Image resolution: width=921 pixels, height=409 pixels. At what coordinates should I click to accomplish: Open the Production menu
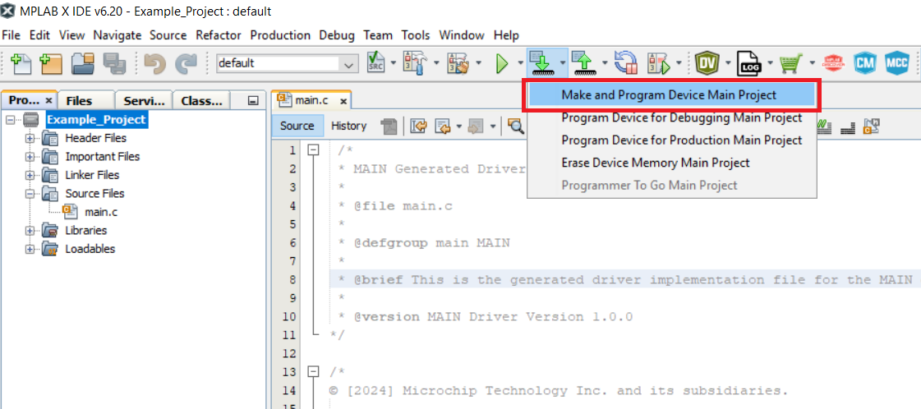point(280,35)
